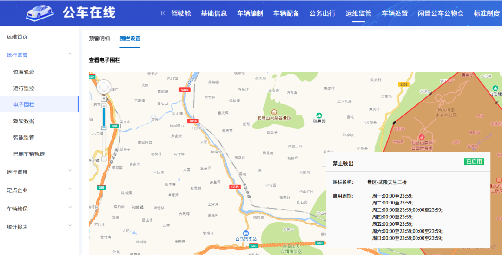Viewport: 502px width, 255px height.
Task: Expand the 统计报表 sidebar menu
Action: click(x=70, y=227)
